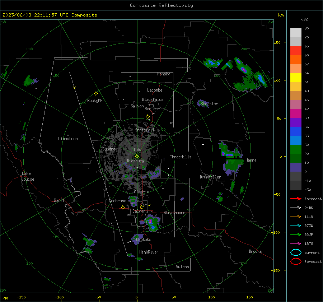Click the red forecast ellipse icon
This screenshot has width=323, height=302.
click(x=296, y=261)
